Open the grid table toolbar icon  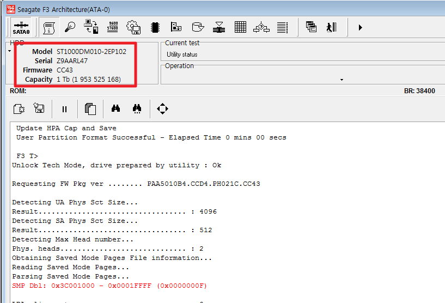[240, 27]
